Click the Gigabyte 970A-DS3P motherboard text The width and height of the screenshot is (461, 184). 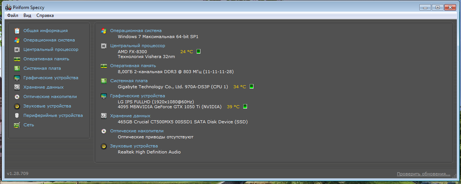click(173, 87)
